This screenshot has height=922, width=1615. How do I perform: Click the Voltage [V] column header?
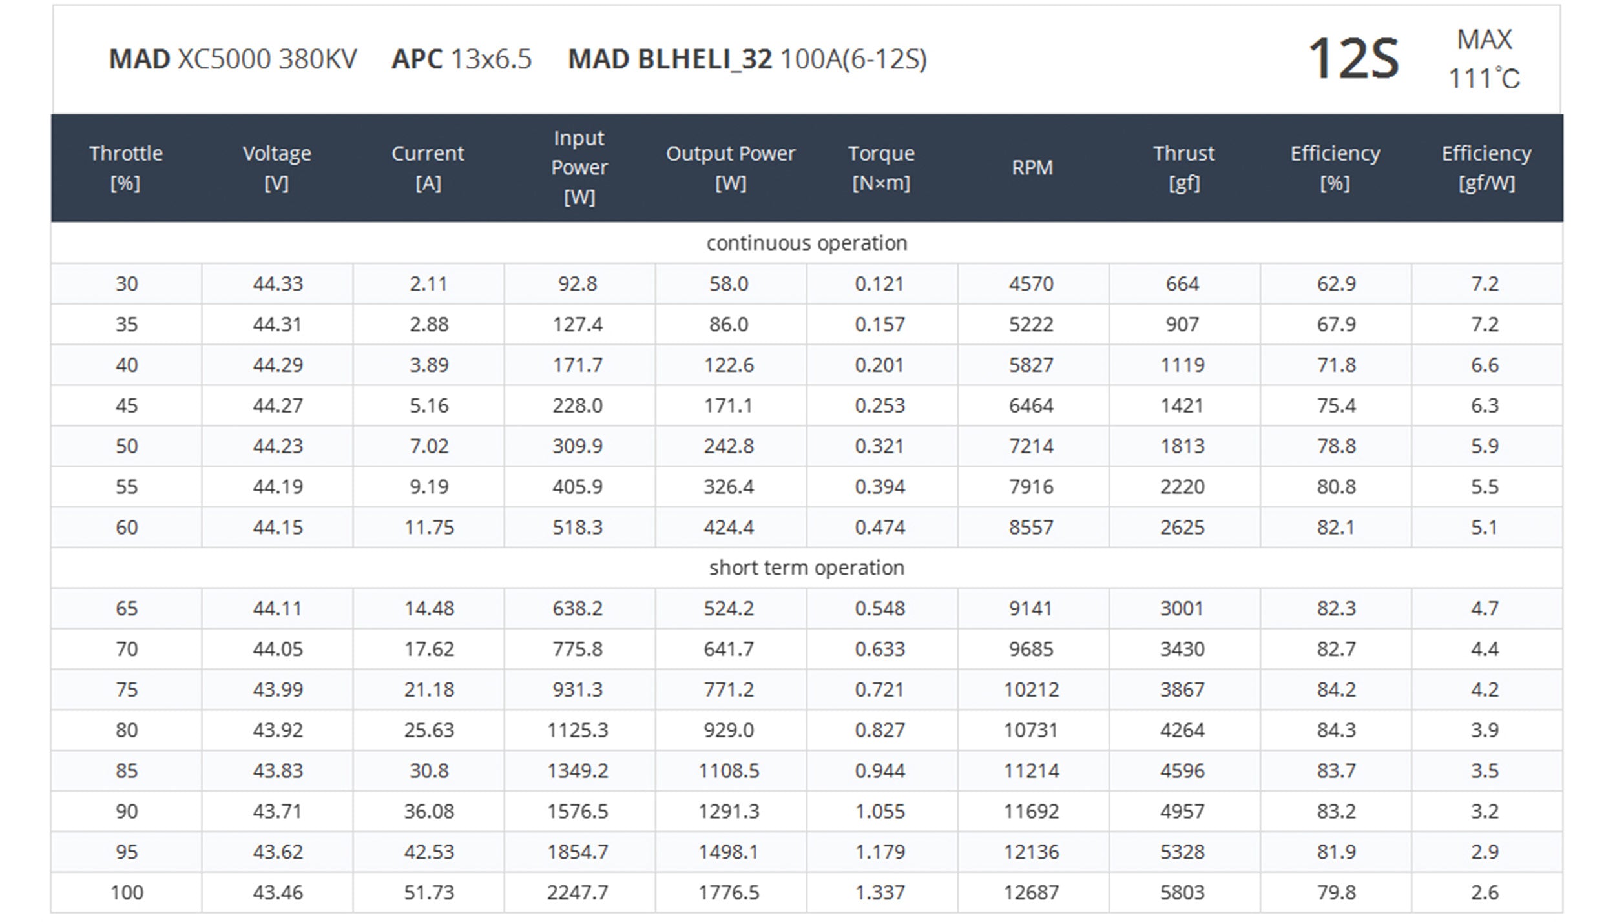point(277,168)
